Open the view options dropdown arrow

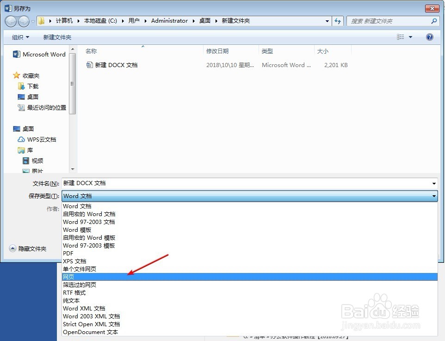[x=410, y=37]
